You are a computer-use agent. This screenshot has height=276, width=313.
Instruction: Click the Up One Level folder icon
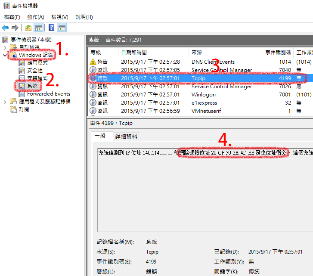28,28
